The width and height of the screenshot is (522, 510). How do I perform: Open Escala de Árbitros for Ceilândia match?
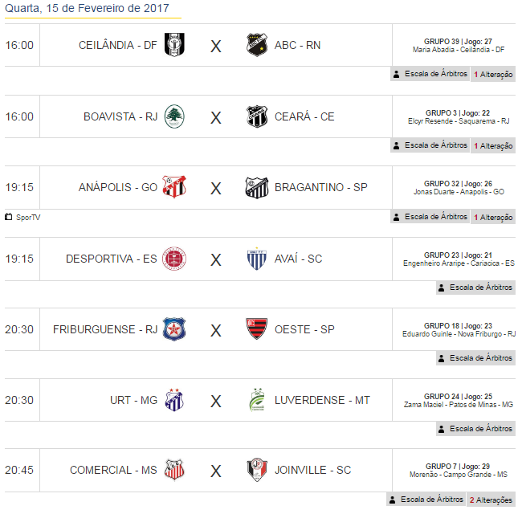(430, 74)
